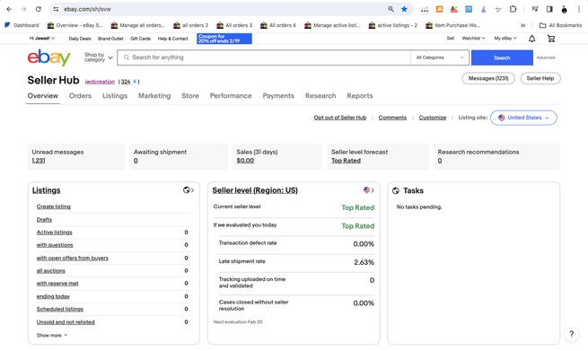Click the Advanced search link

[x=545, y=57]
